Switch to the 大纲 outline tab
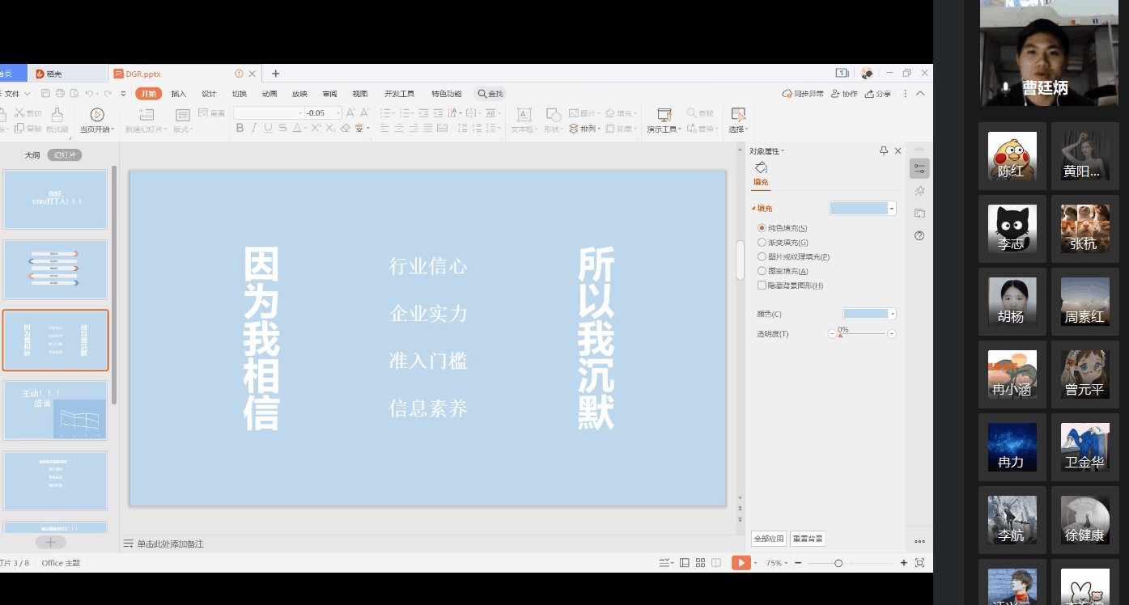1129x605 pixels. 32,155
